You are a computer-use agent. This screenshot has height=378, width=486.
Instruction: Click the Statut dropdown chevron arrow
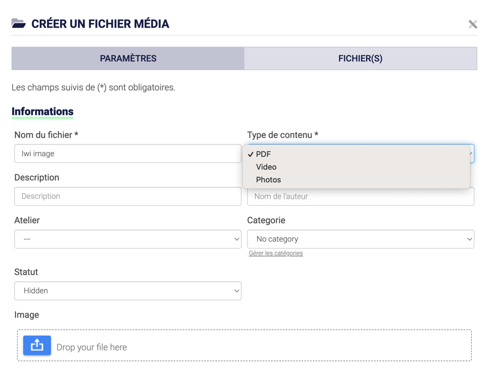pos(236,291)
